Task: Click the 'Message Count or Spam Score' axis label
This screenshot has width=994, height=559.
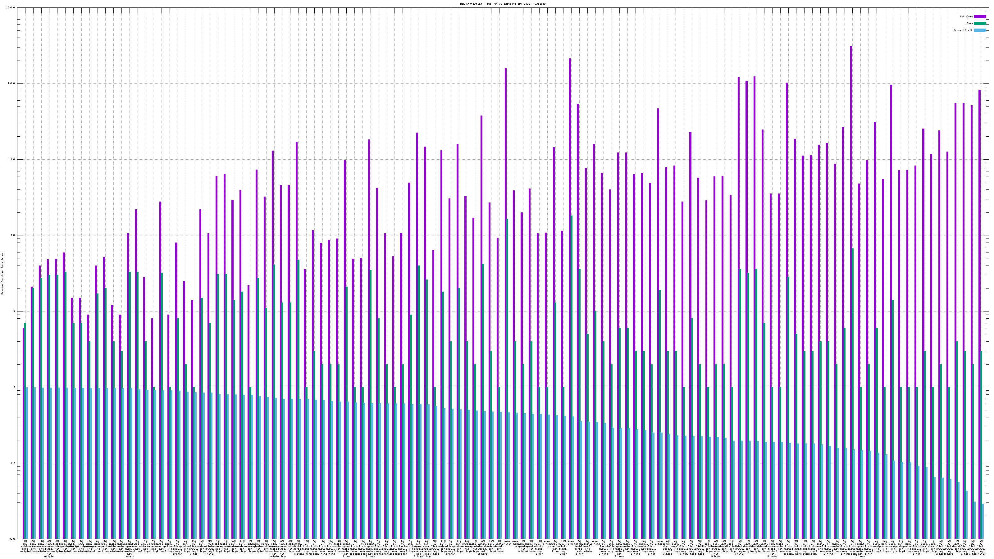Action: pyautogui.click(x=2, y=274)
